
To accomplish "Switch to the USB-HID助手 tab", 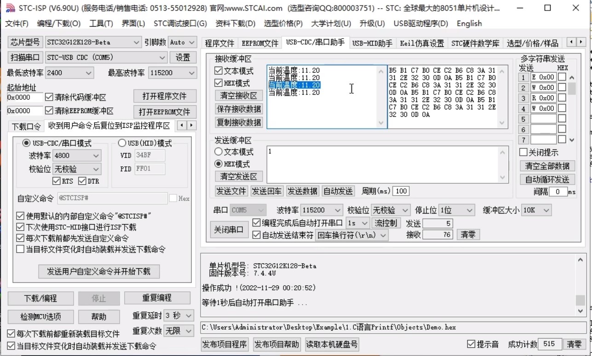I will pos(372,43).
